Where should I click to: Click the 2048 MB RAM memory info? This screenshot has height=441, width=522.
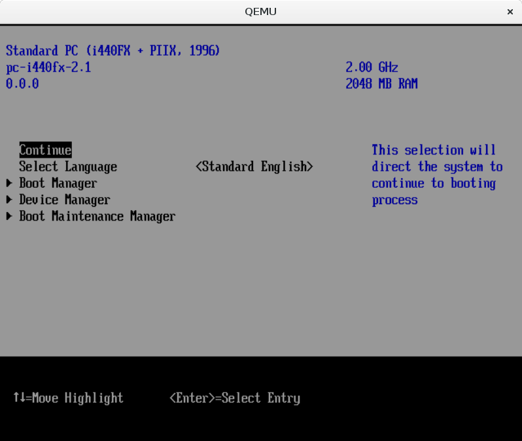click(x=381, y=84)
